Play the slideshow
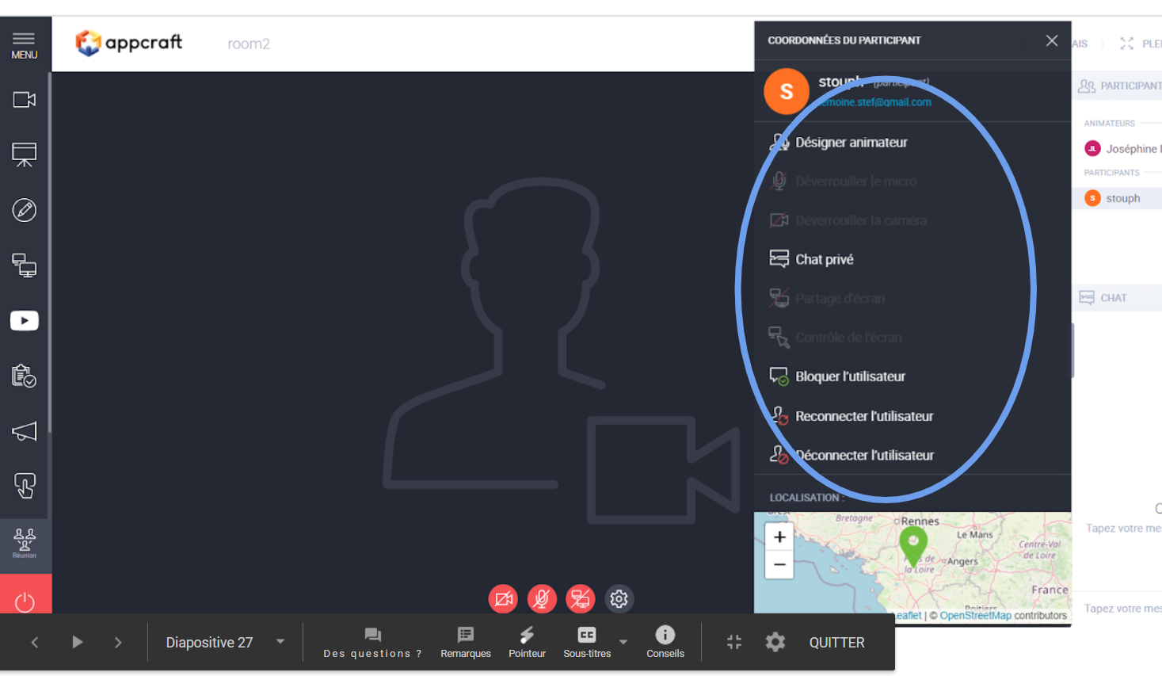This screenshot has width=1162, height=676. (x=77, y=642)
